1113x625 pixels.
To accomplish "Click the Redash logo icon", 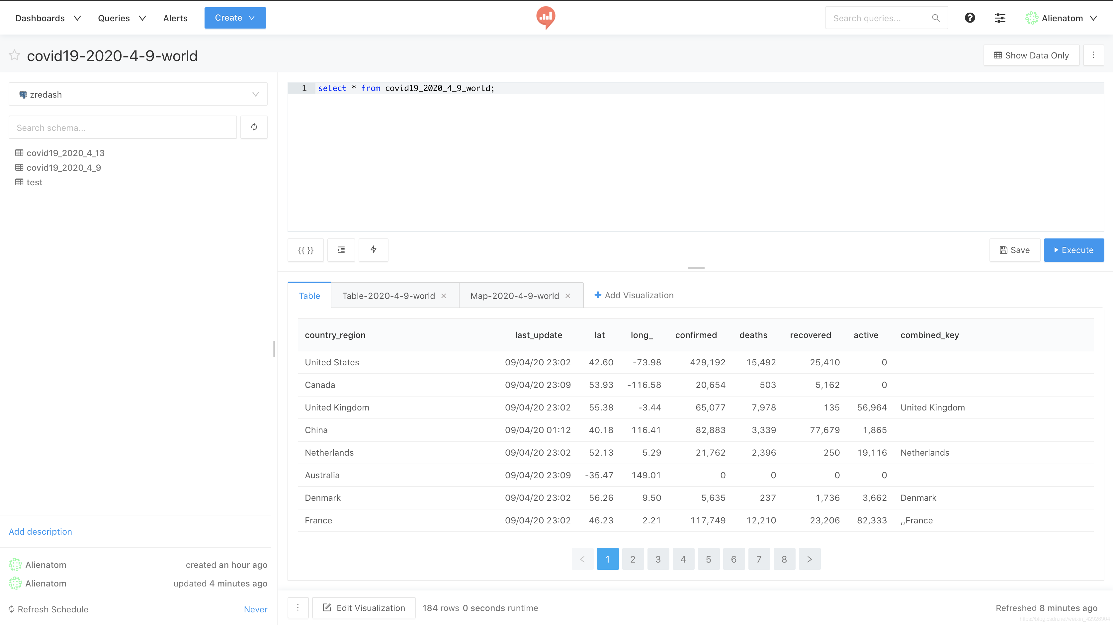I will pyautogui.click(x=546, y=18).
